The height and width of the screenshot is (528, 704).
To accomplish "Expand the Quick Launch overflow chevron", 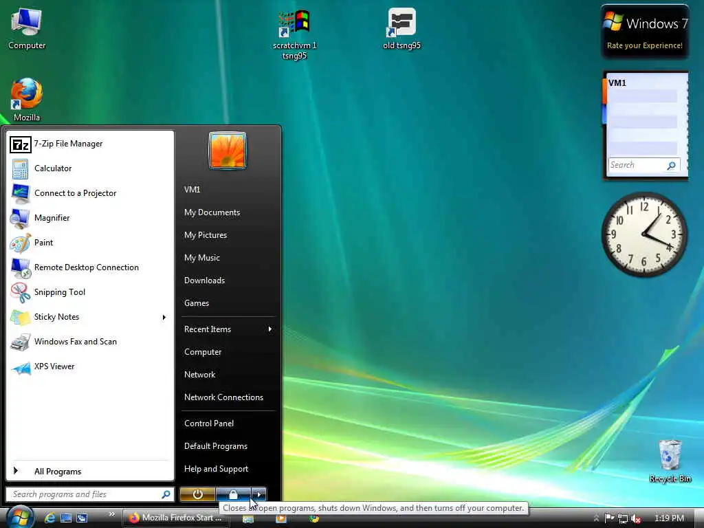I will coord(111,514).
